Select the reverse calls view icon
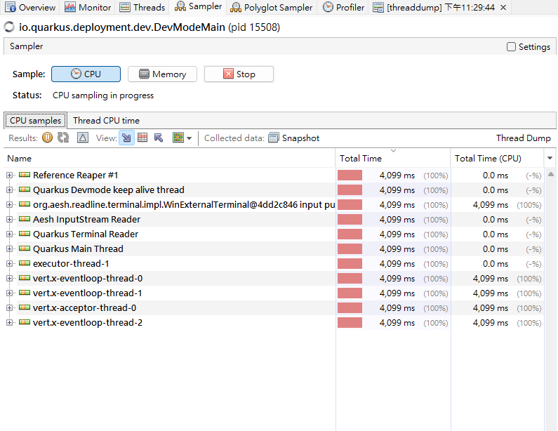Viewport: 558px width, 431px height. 159,138
